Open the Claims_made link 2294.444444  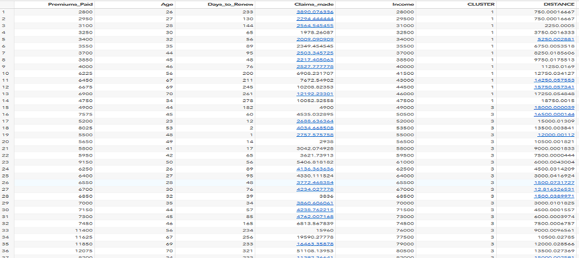pyautogui.click(x=315, y=19)
